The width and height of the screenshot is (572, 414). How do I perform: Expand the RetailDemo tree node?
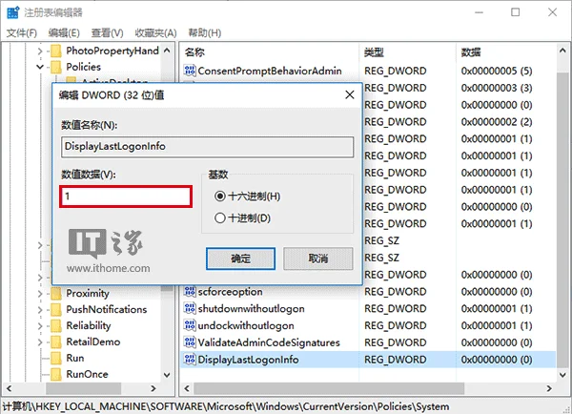40,342
